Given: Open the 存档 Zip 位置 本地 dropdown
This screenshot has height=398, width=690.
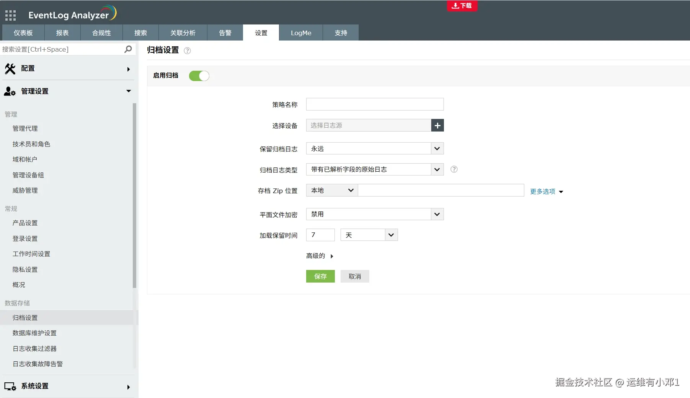Looking at the screenshot, I should click(x=332, y=190).
